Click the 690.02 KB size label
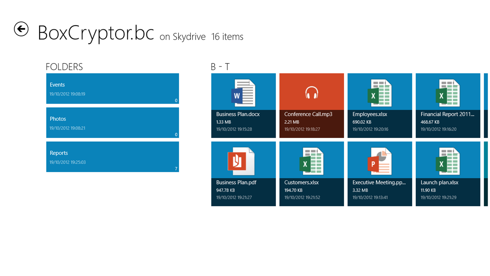Viewport: 490px width, 276px height. pos(362,122)
